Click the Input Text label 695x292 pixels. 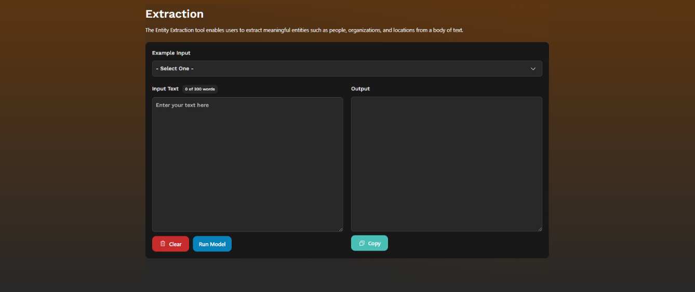165,89
